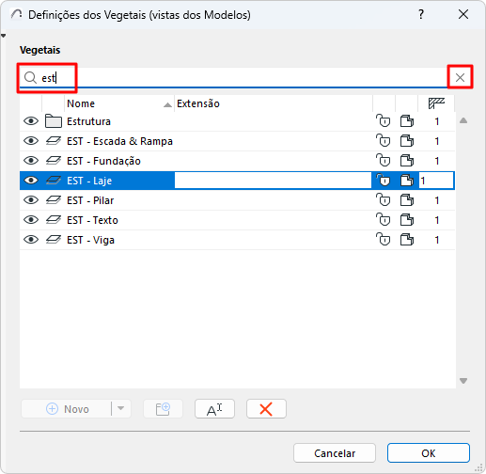The width and height of the screenshot is (486, 474).
Task: Switch solid/wireframe mode for EST - Viga
Action: click(x=407, y=240)
